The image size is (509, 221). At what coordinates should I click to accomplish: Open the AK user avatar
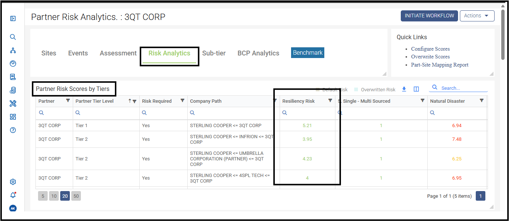tap(13, 208)
